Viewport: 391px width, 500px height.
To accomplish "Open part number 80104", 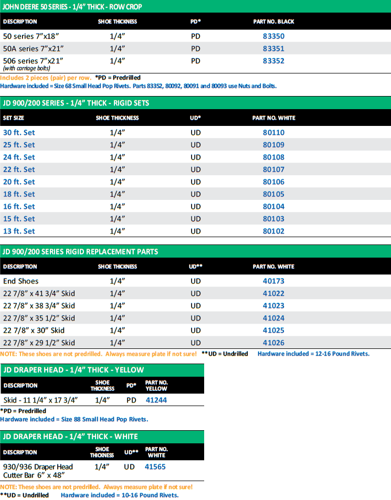I will click(273, 206).
